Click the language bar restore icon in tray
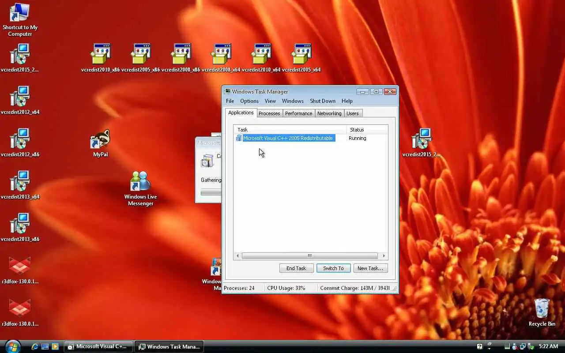565x353 pixels. [x=490, y=344]
